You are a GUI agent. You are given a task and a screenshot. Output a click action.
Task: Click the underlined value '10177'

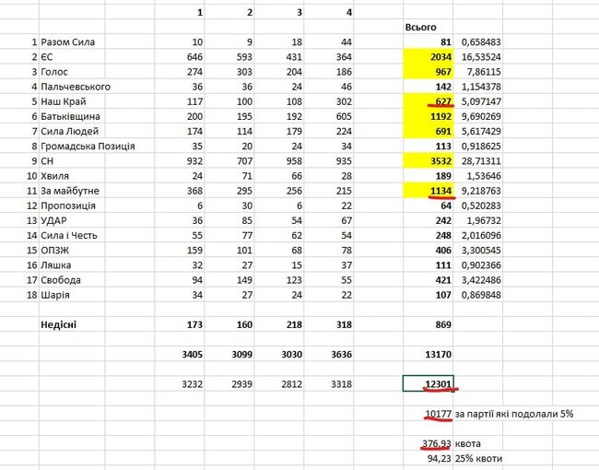tap(438, 414)
